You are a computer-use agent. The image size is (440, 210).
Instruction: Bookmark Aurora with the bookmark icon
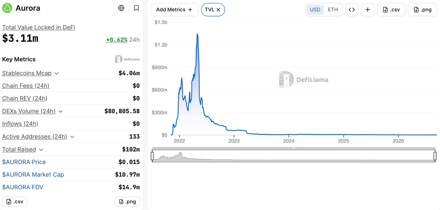click(136, 8)
